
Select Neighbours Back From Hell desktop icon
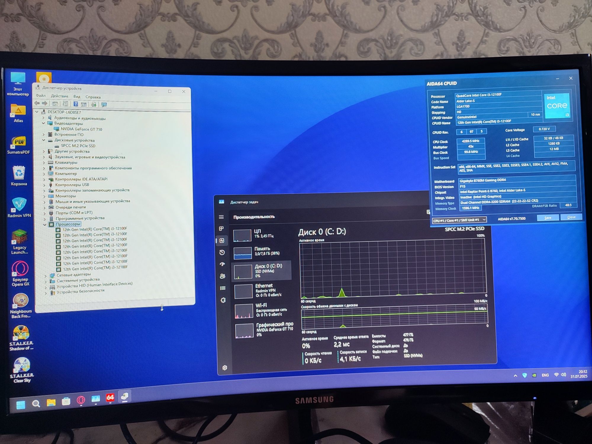[x=21, y=306]
